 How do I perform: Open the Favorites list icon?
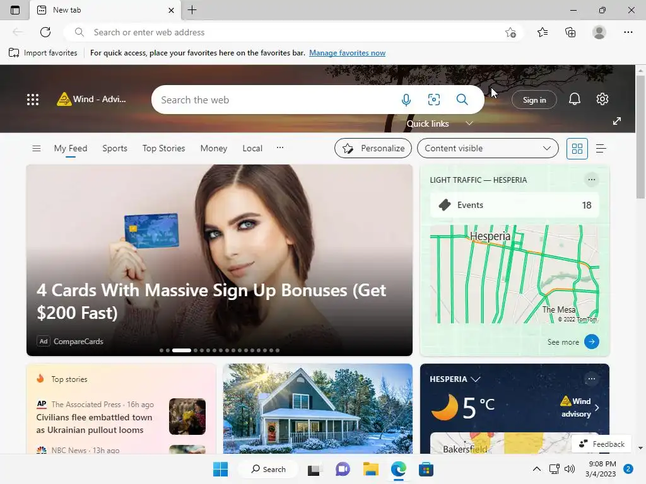pos(543,32)
